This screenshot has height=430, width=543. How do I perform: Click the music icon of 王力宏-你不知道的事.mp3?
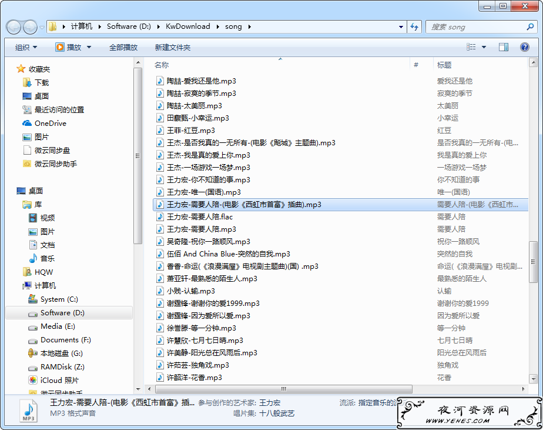pos(160,180)
